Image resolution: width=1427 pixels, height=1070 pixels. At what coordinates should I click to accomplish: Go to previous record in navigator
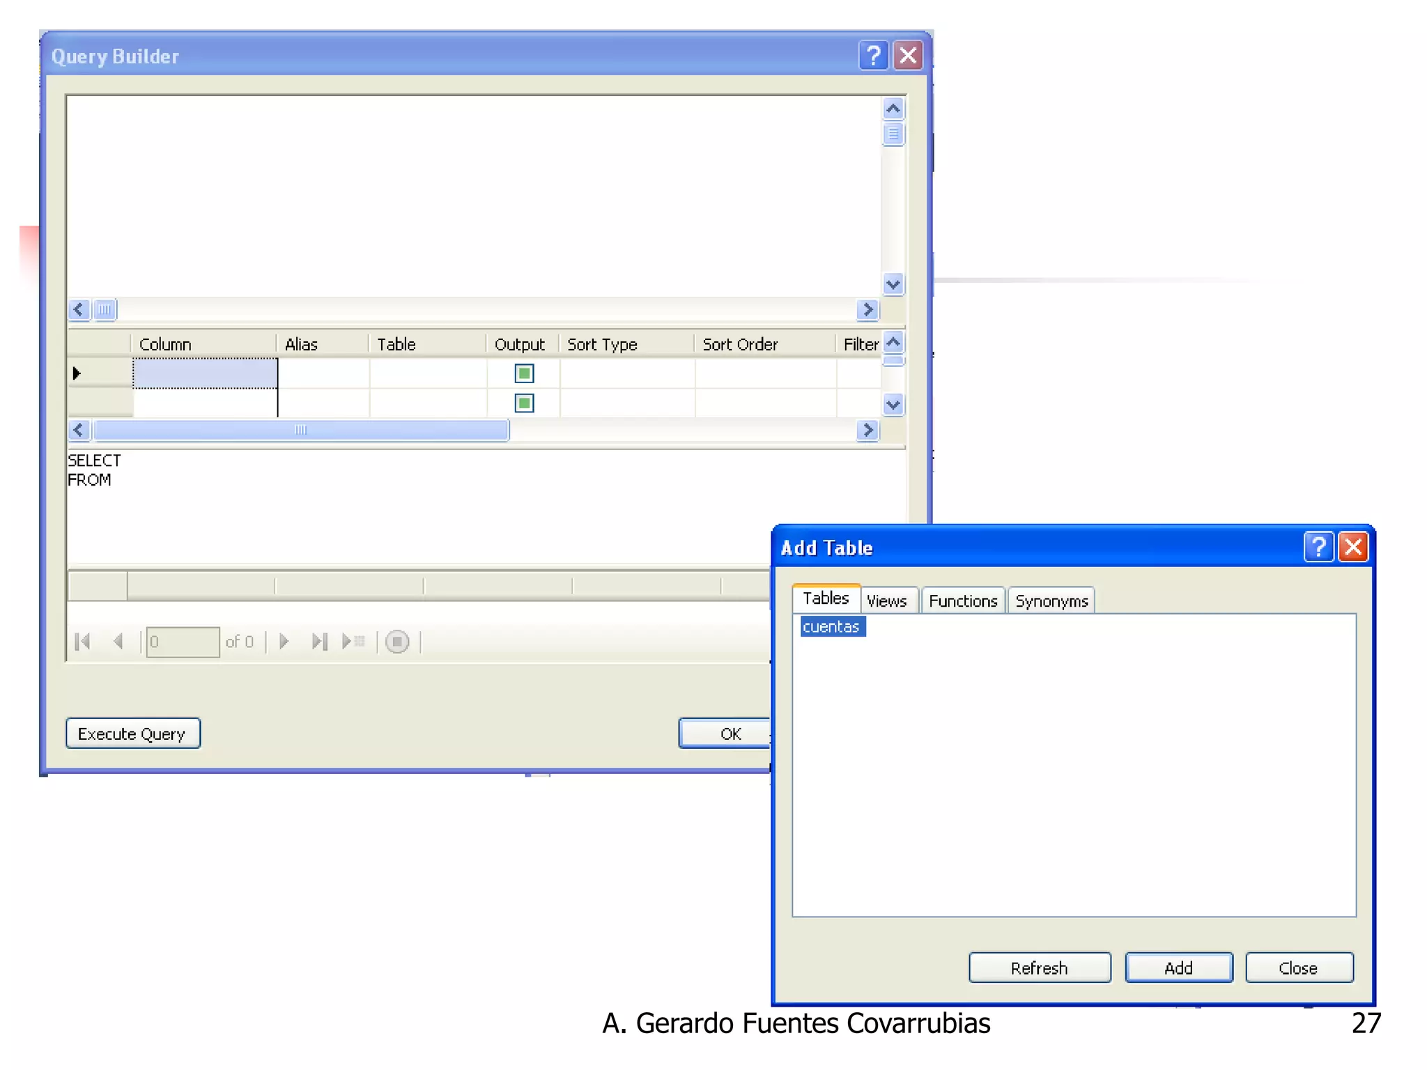(118, 642)
